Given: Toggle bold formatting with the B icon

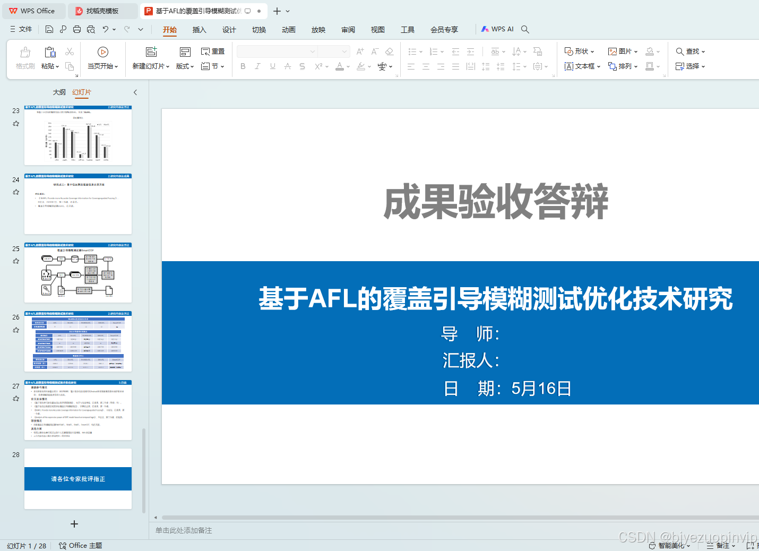Looking at the screenshot, I should coord(243,66).
